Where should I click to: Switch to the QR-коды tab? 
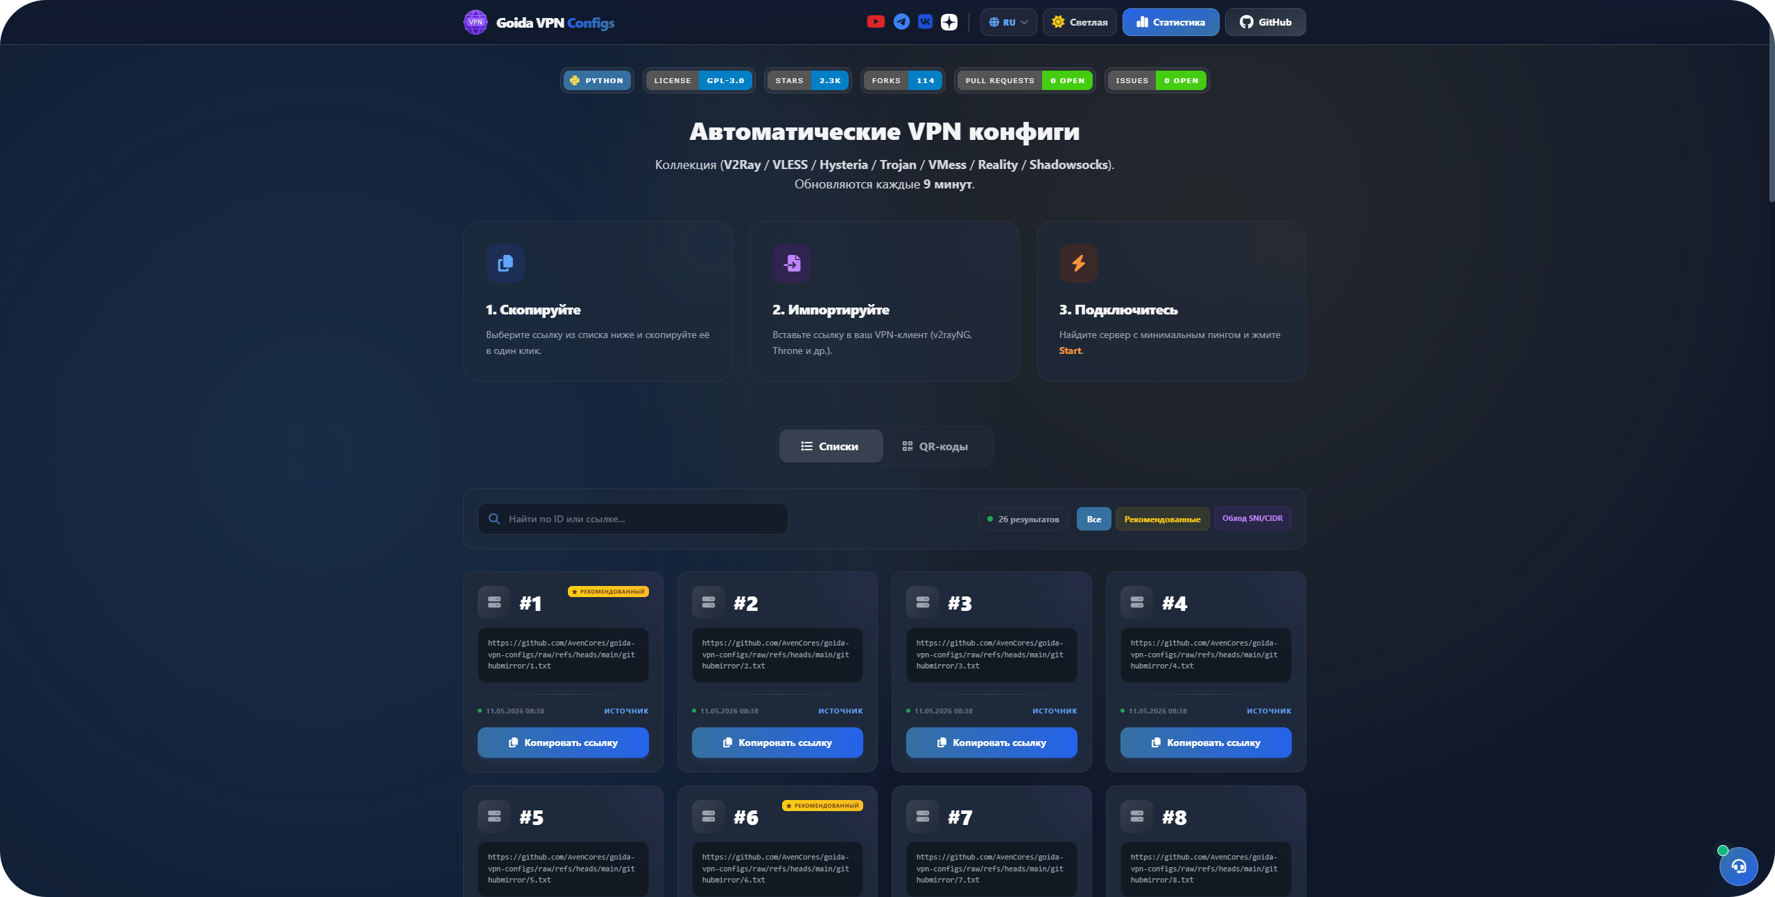935,446
